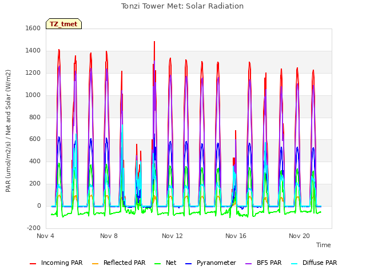366x274 pixels.
Task: Click the purple BF5 PAR legend swatch
Action: [249, 264]
